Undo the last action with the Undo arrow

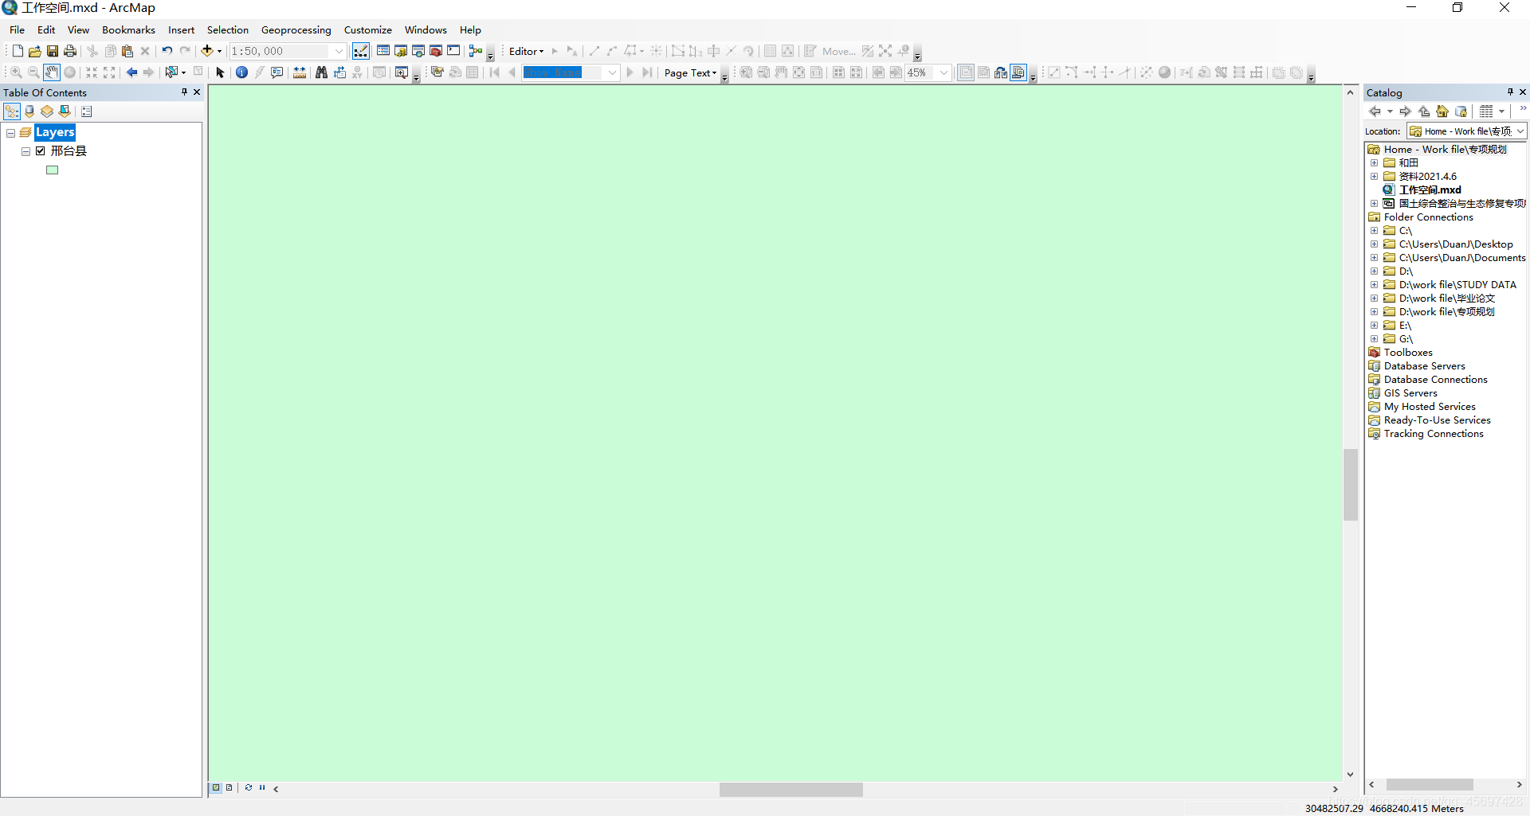(167, 51)
